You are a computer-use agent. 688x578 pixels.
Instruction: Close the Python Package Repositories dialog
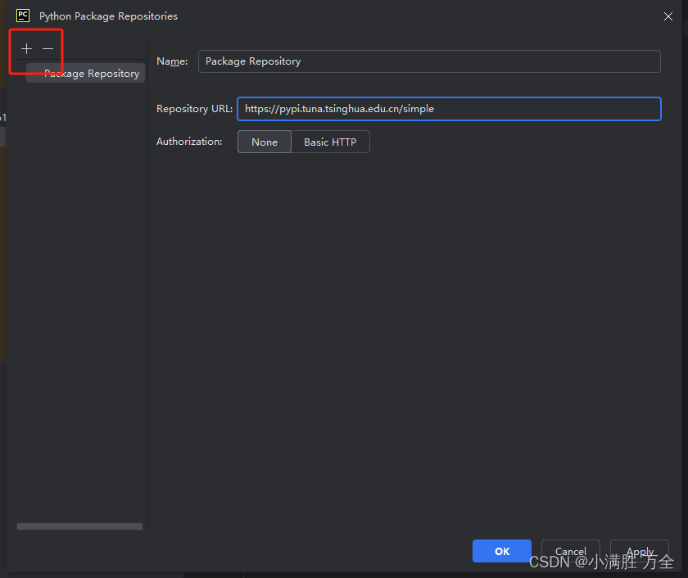(668, 16)
